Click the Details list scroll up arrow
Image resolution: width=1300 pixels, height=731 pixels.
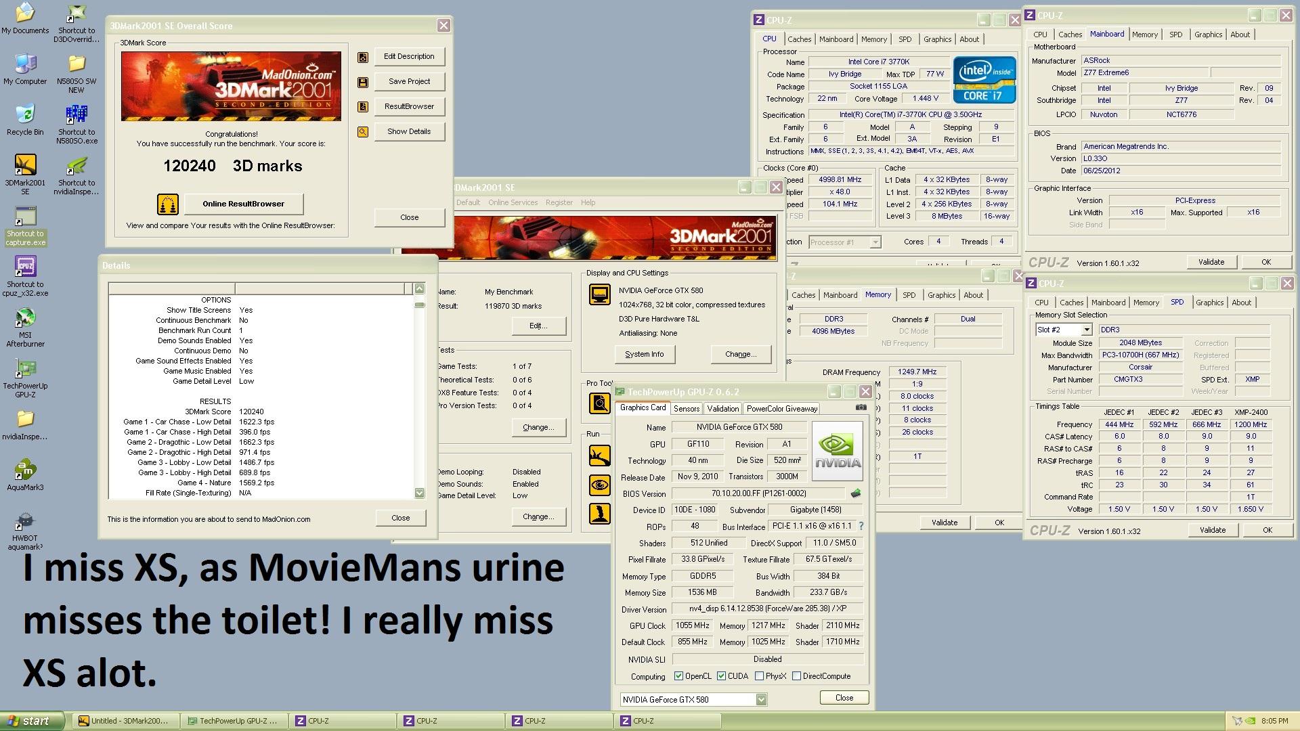(x=419, y=289)
